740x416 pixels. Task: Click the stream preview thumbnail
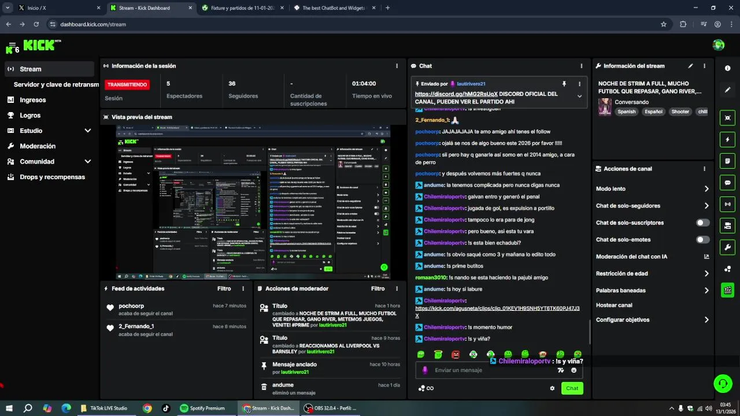click(253, 202)
